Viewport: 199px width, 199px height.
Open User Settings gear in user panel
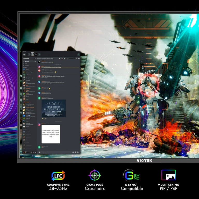35,152
